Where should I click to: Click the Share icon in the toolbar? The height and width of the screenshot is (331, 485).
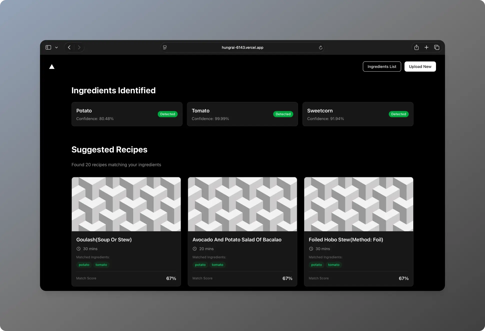[416, 47]
